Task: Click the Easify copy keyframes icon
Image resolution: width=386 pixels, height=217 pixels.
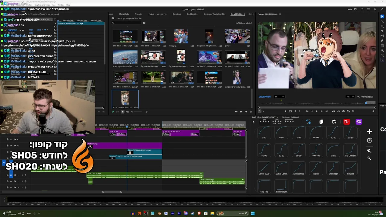Action: (x=321, y=122)
